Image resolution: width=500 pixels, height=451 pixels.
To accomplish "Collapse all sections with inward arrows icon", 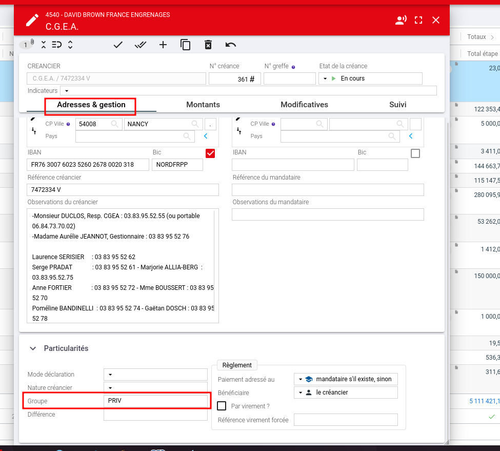I will (x=44, y=45).
